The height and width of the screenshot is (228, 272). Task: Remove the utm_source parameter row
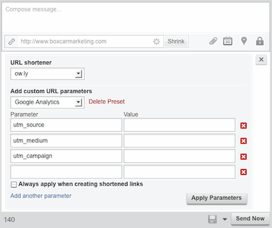tap(244, 125)
